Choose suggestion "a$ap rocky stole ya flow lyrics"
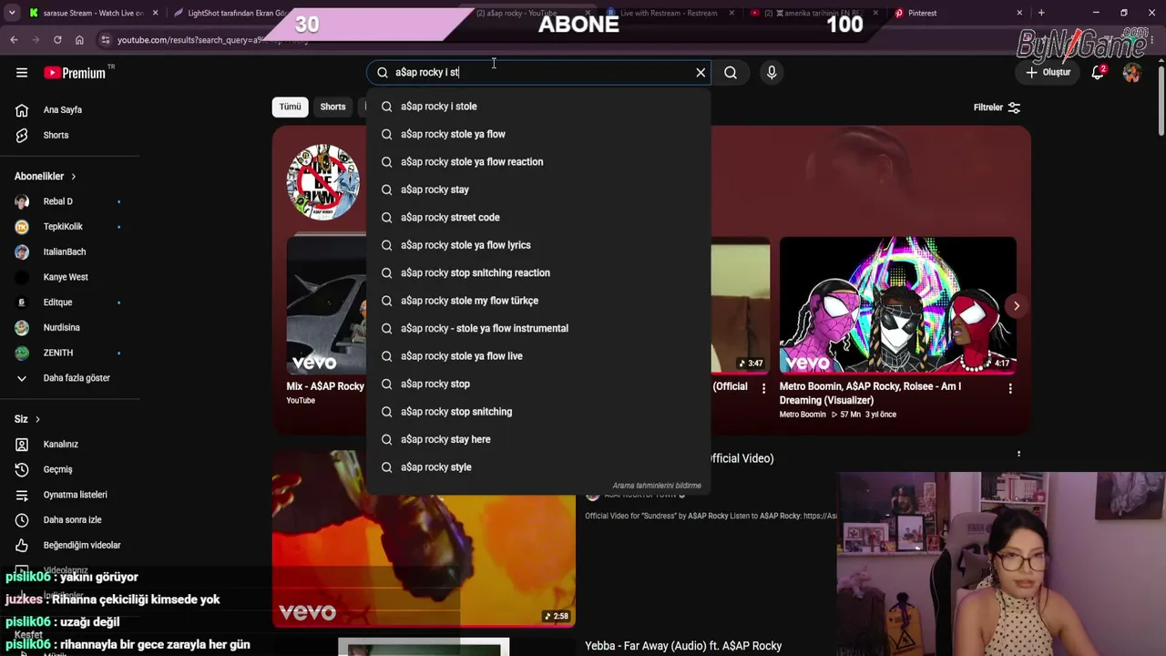This screenshot has width=1166, height=656. (x=538, y=245)
